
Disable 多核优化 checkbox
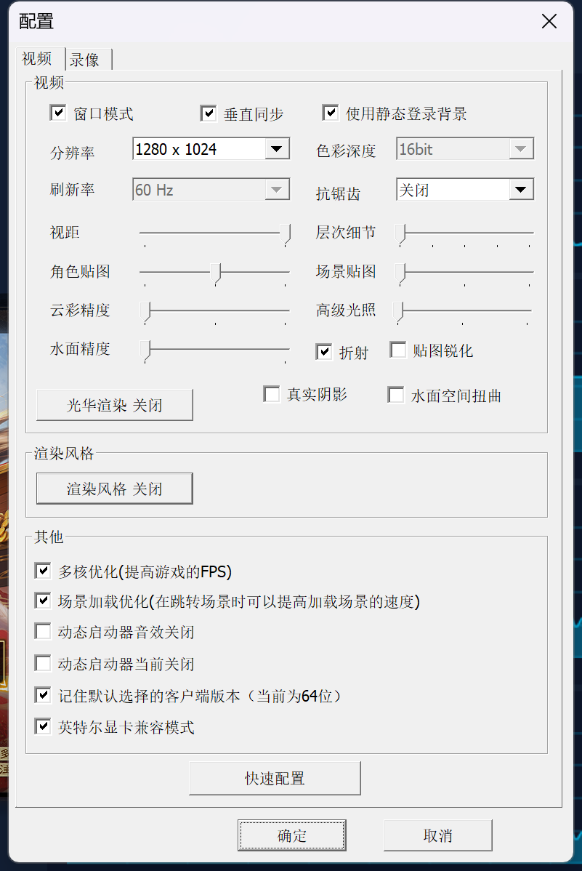click(x=43, y=571)
